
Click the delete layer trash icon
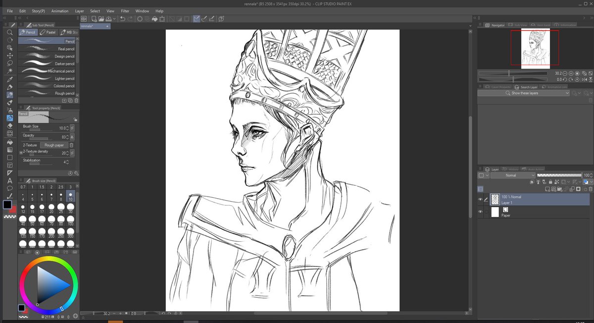click(590, 189)
